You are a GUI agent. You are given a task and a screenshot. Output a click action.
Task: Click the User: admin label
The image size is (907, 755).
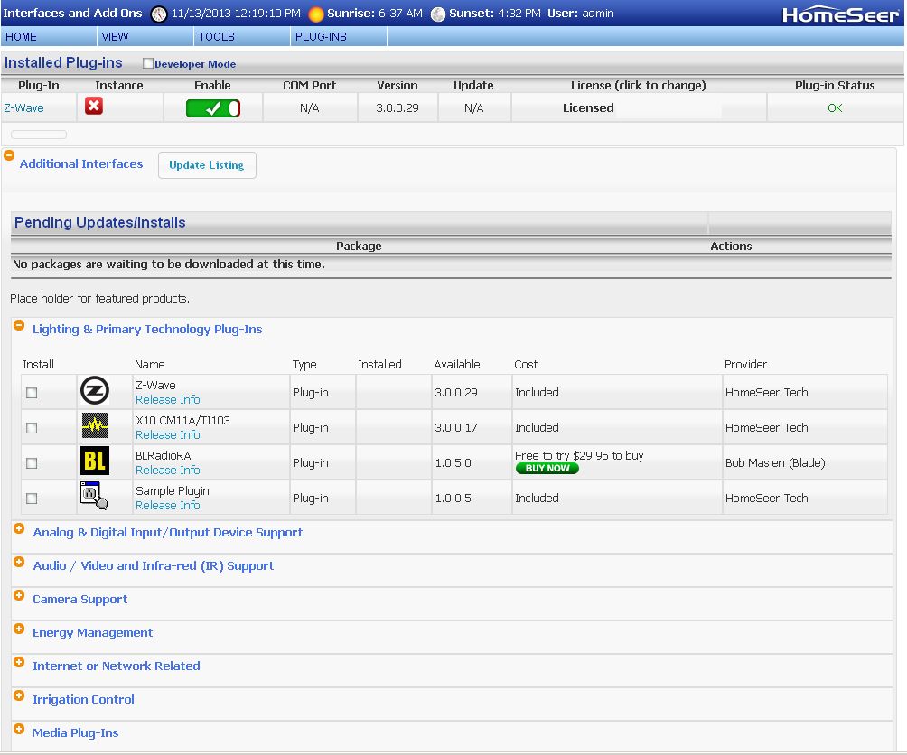tap(580, 13)
